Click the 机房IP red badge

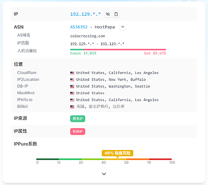pyautogui.click(x=78, y=131)
